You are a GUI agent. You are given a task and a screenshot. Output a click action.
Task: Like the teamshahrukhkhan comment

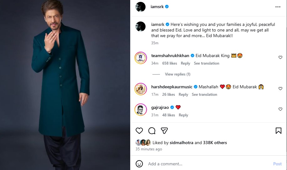280,57
